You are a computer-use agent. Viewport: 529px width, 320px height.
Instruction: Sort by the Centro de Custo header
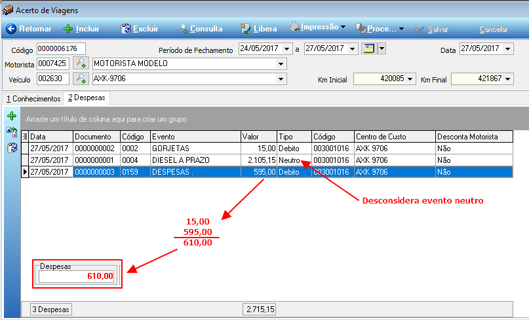point(395,136)
